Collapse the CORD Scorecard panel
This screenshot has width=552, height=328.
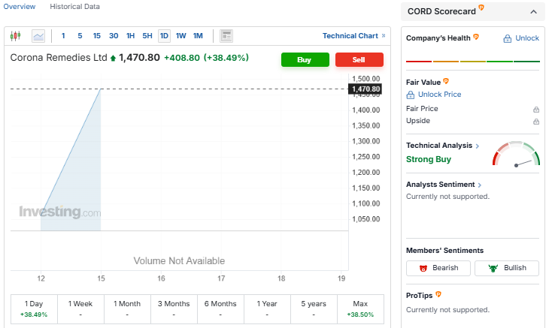[x=534, y=12]
